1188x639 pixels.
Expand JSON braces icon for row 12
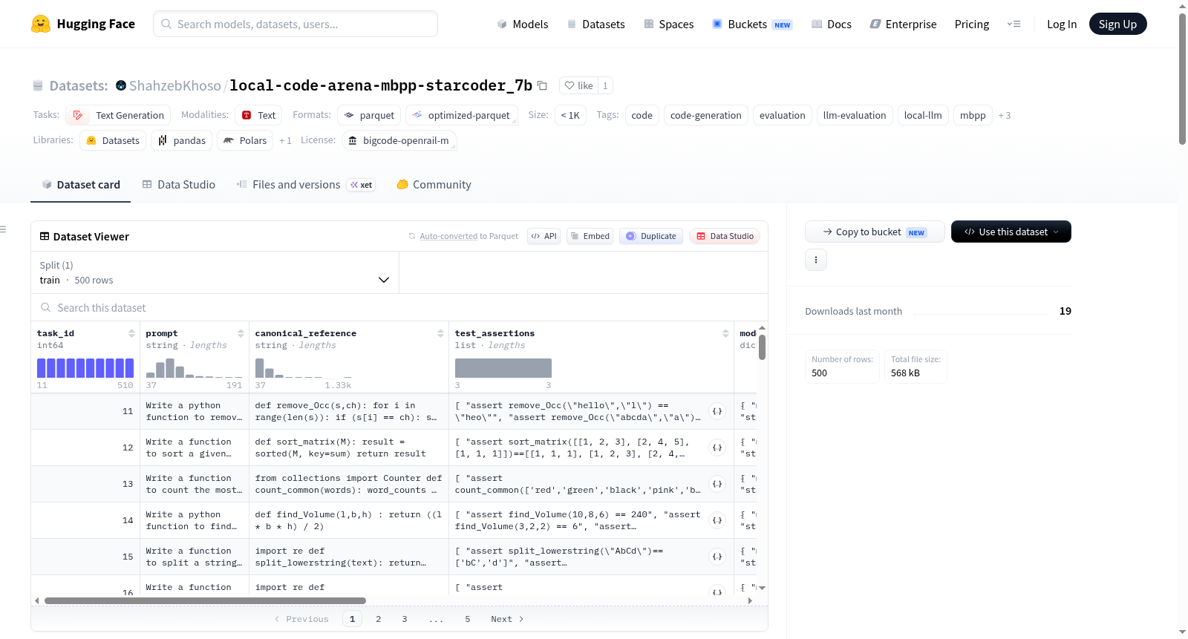coord(717,448)
